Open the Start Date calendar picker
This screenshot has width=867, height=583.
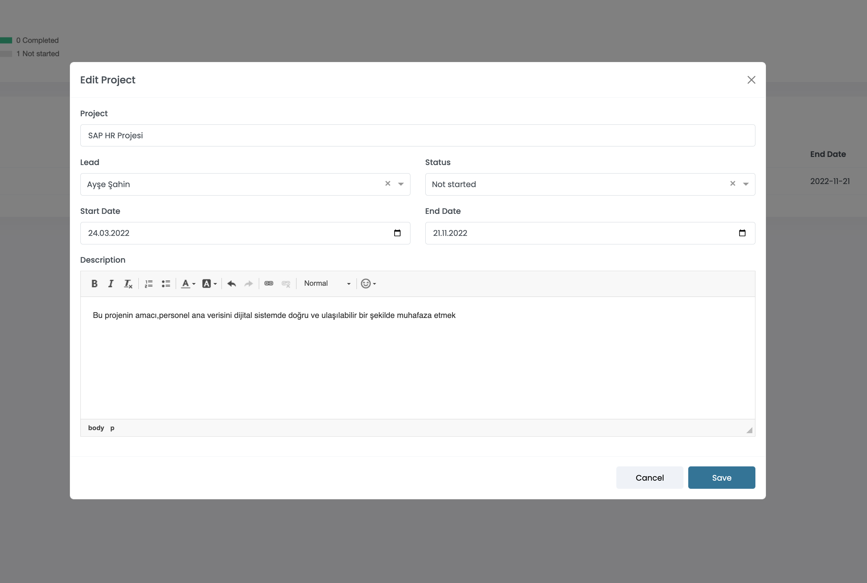398,233
